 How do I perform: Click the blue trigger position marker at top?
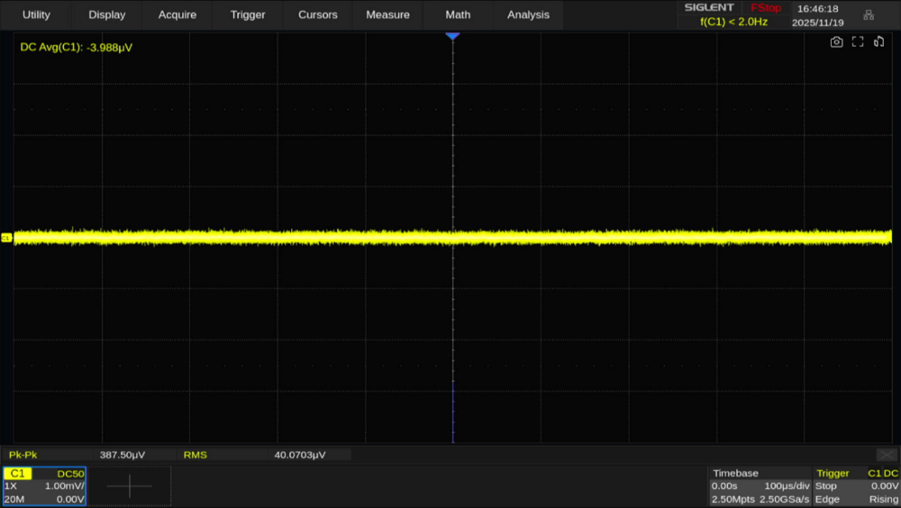point(452,35)
